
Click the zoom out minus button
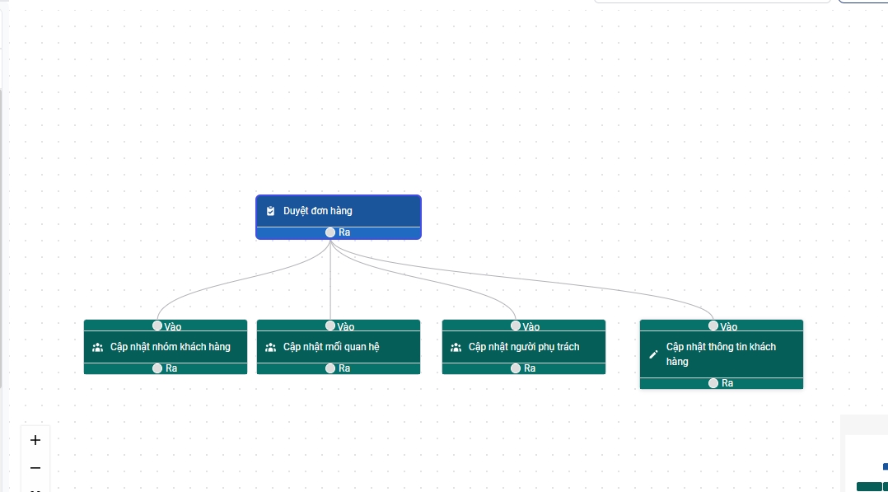(35, 468)
